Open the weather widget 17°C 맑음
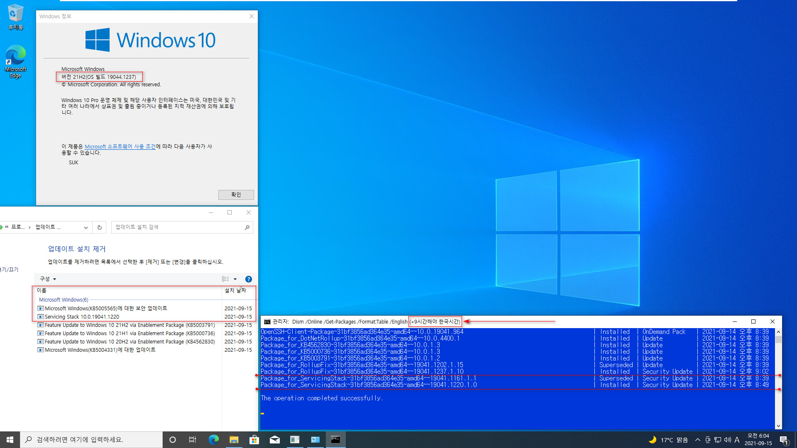 click(x=668, y=440)
